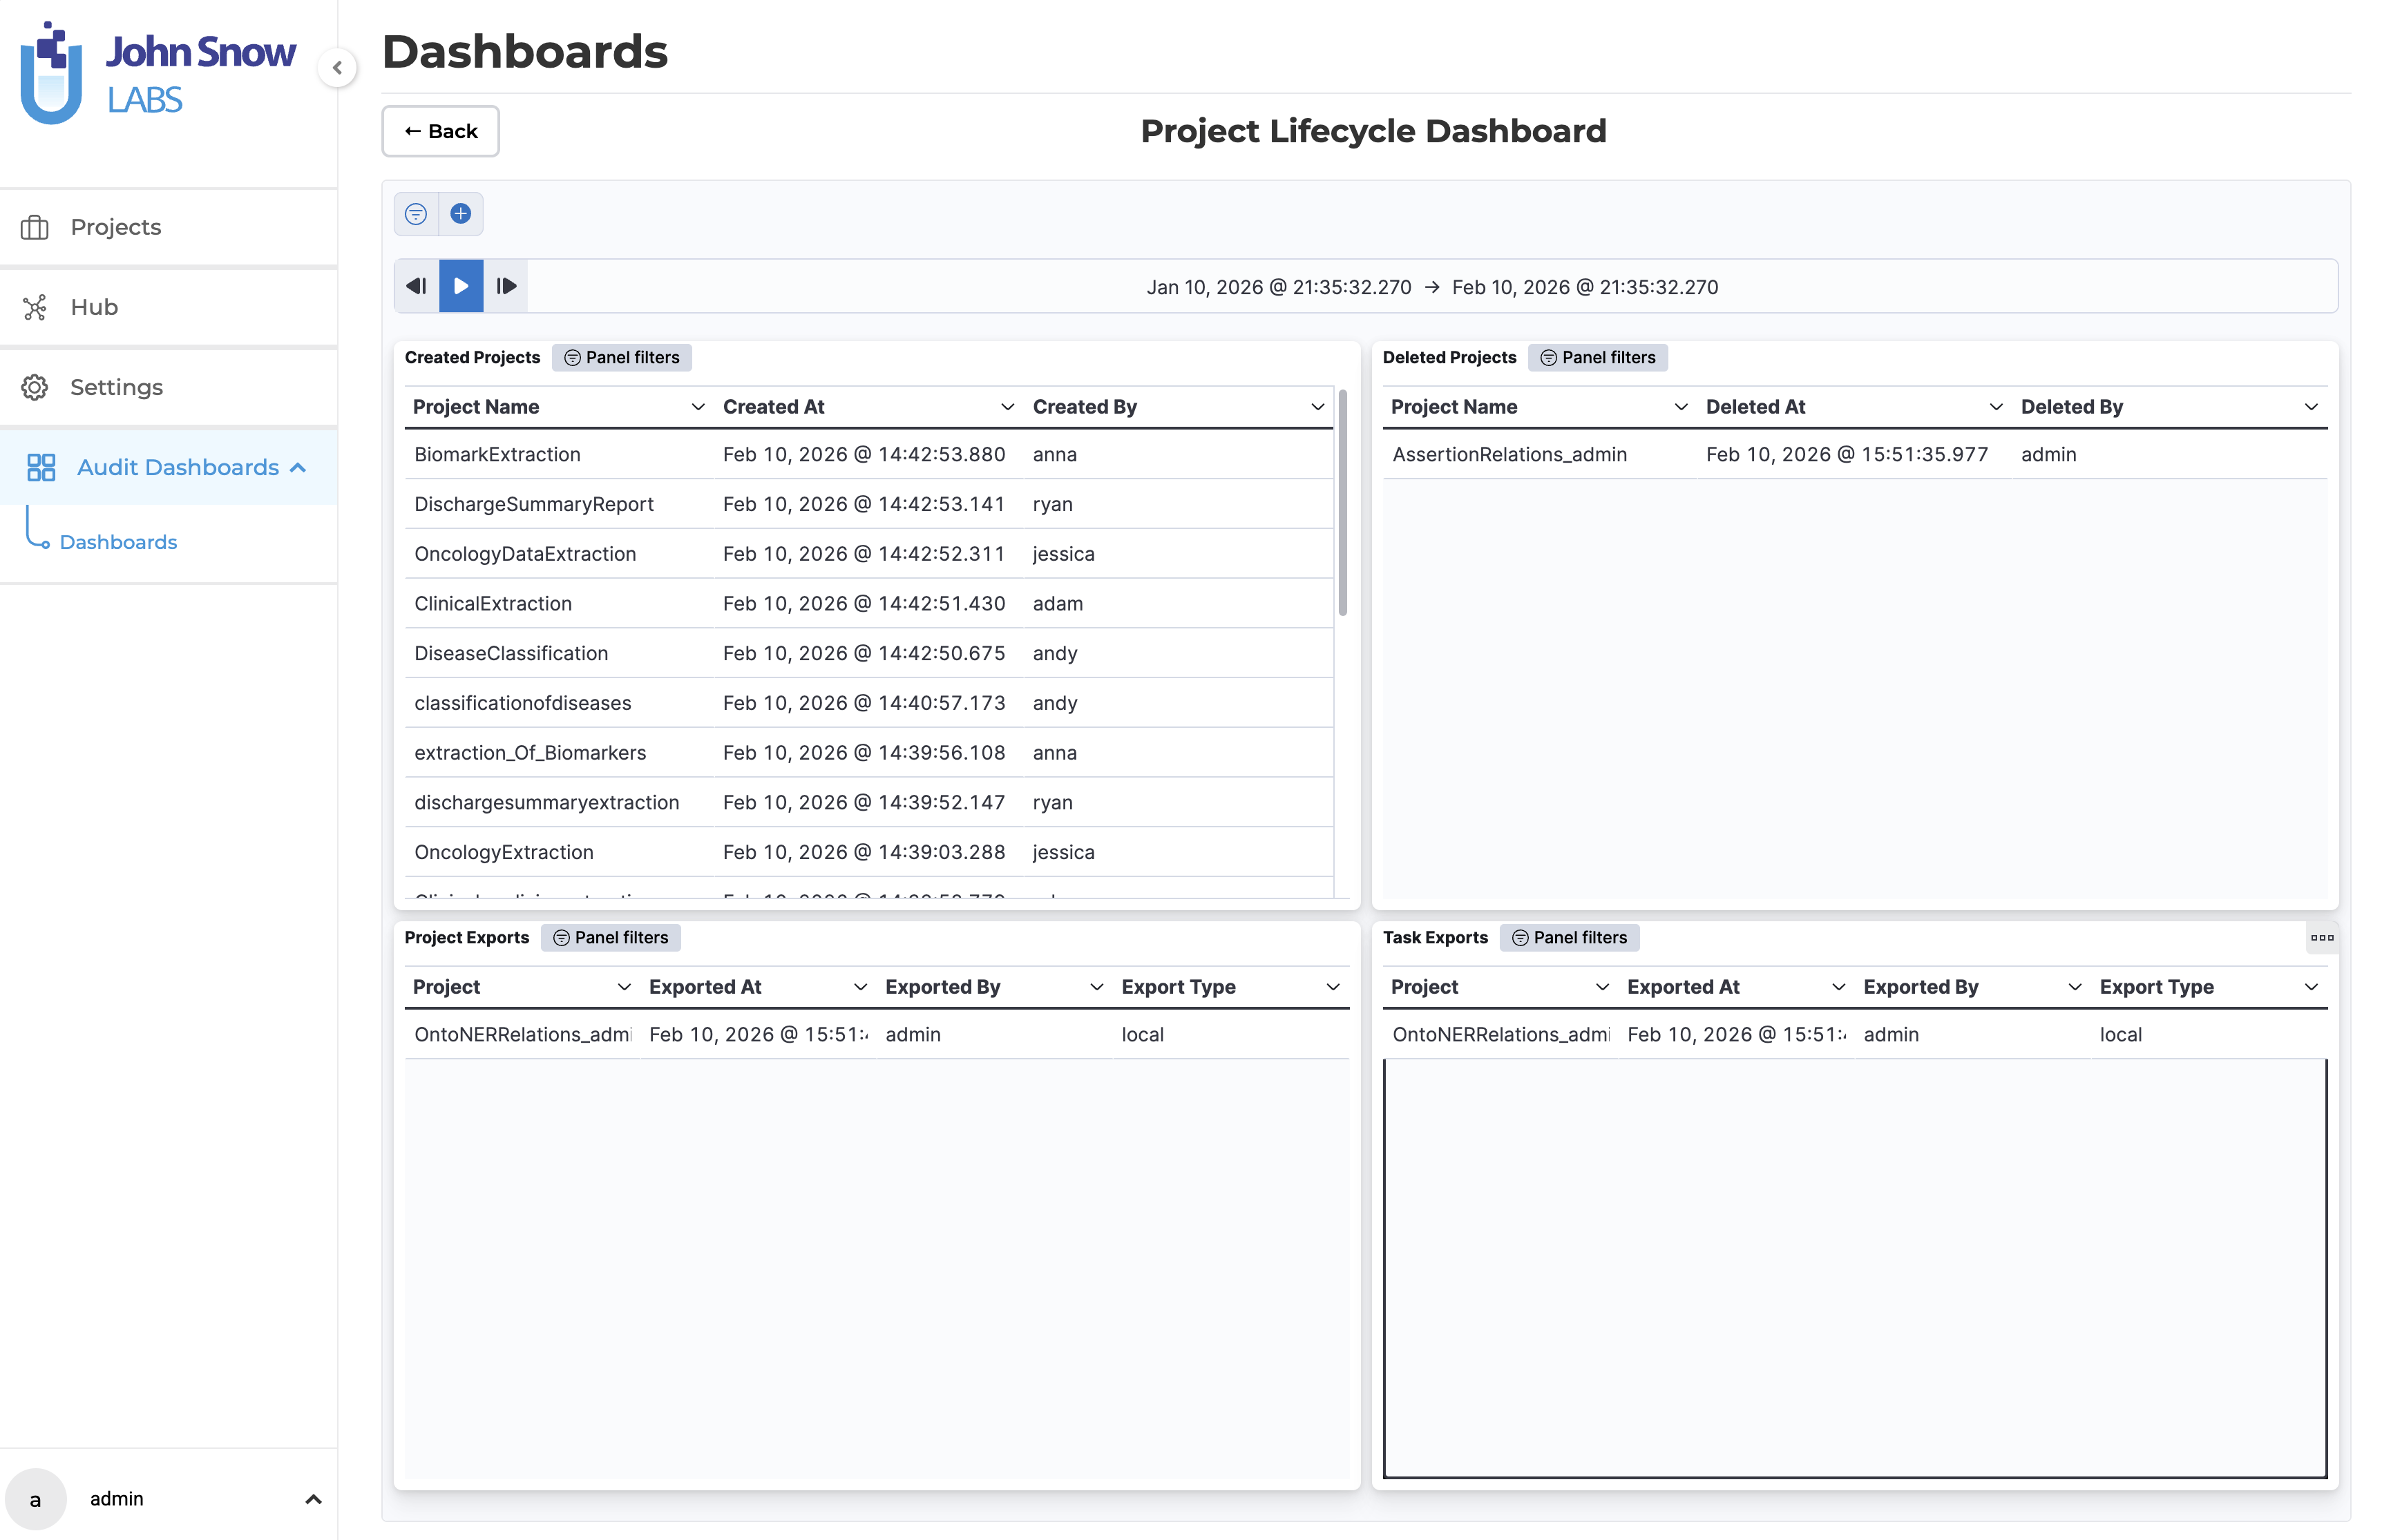This screenshot has height=1540, width=2382.
Task: Select the Hub icon in the sidebar
Action: click(35, 307)
